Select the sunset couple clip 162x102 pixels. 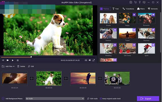83,78
